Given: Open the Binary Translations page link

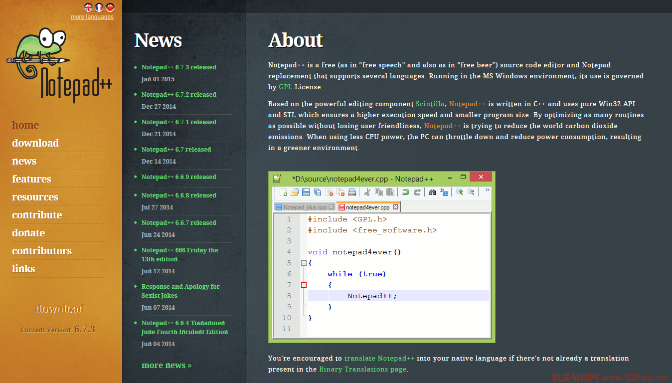Looking at the screenshot, I should [363, 370].
